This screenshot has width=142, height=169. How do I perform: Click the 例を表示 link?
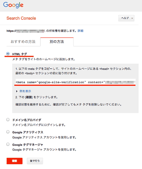(25, 91)
